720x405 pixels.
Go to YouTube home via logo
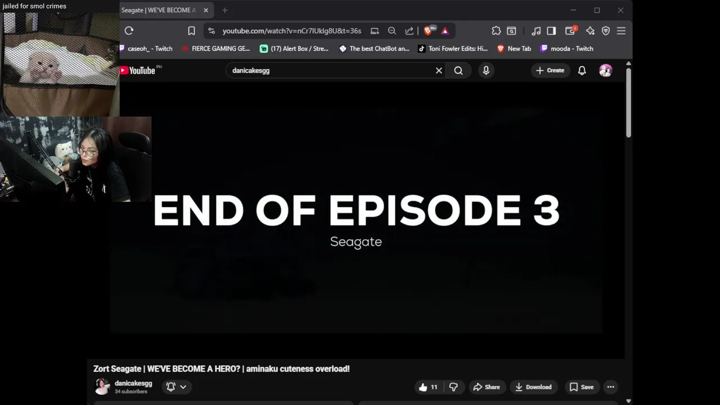coord(138,70)
